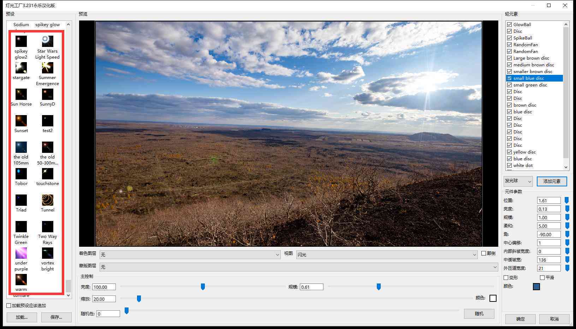Click the 角 value input field
This screenshot has height=329, width=576.
tap(549, 234)
